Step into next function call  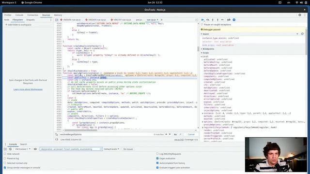pos(213,20)
